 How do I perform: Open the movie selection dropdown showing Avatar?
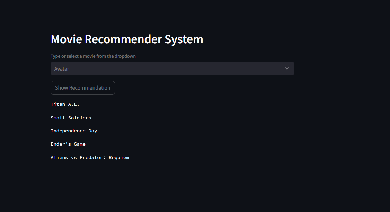172,68
